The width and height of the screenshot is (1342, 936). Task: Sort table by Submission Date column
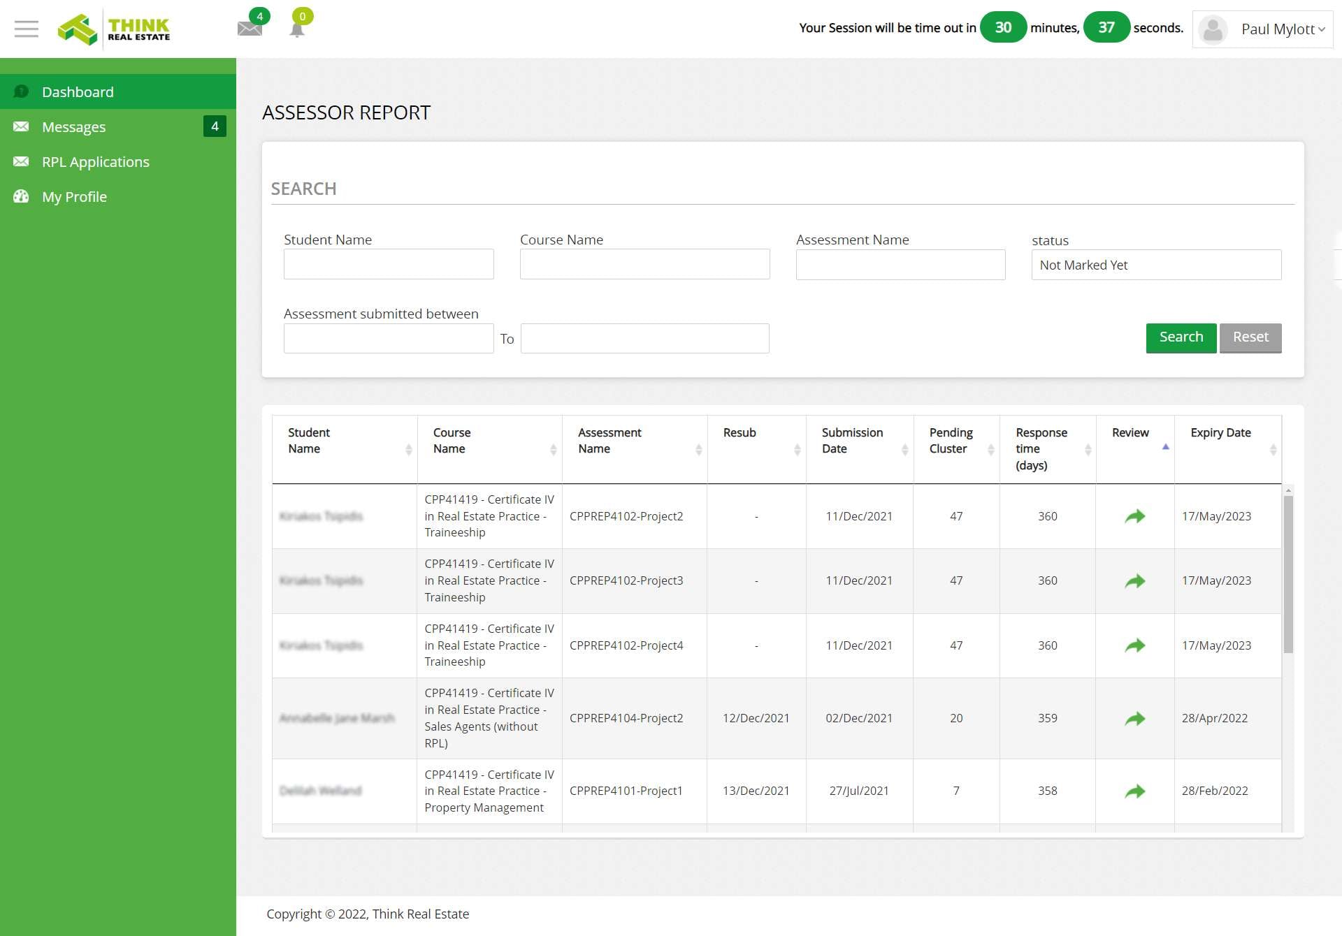(x=860, y=449)
